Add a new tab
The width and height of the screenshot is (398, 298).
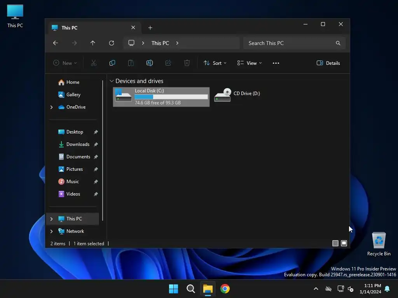pyautogui.click(x=150, y=28)
